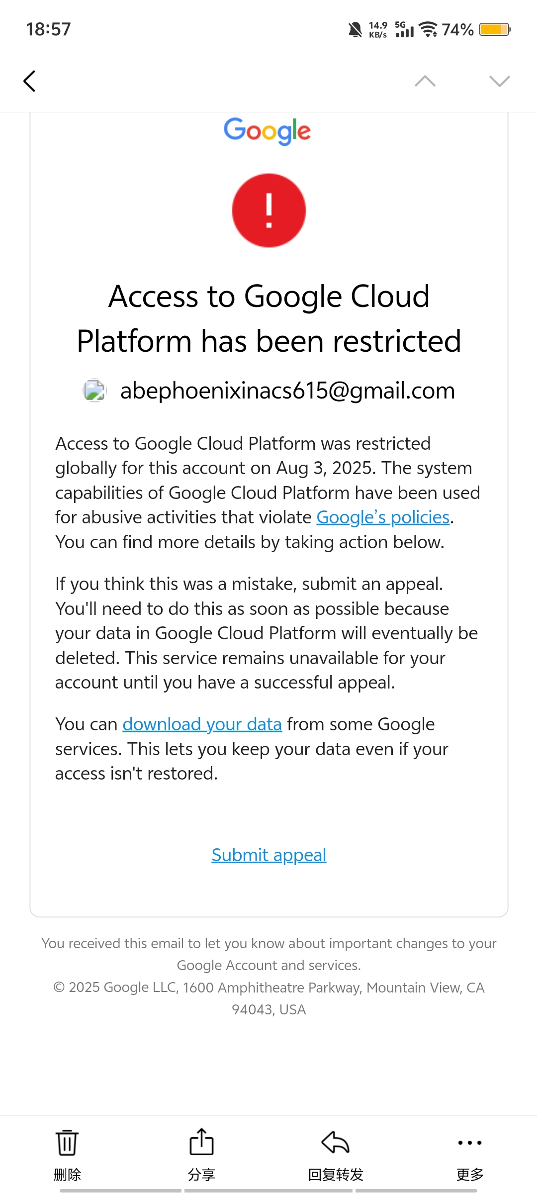Tap the 5G signal strength icon
Image resolution: width=537 pixels, height=1194 pixels.
tap(405, 30)
